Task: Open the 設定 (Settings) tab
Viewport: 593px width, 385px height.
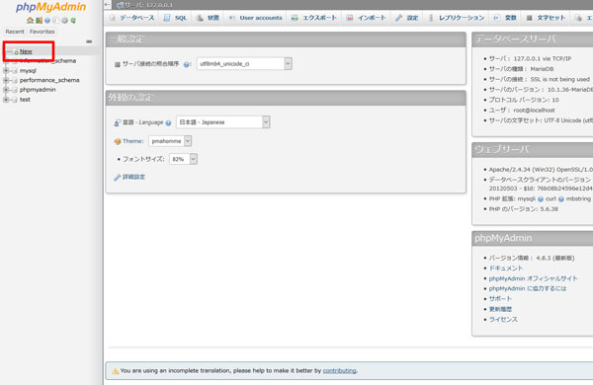Action: pyautogui.click(x=407, y=18)
